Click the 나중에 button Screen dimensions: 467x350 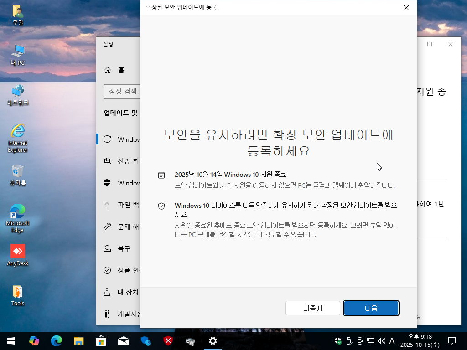pyautogui.click(x=312, y=308)
